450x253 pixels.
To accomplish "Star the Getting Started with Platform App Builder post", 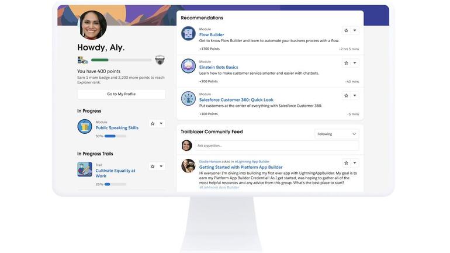I will point(346,163).
